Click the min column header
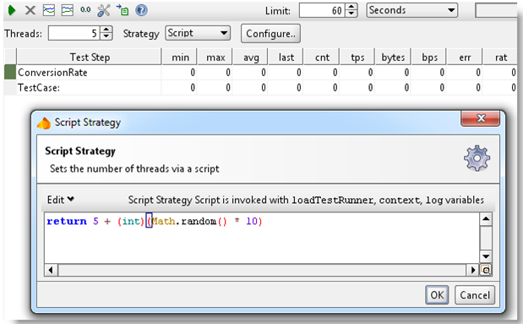Viewport: 523px width, 324px height. [x=180, y=58]
